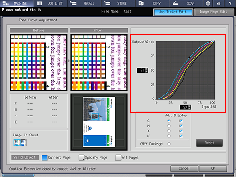
Task: Switch to the Image Page Edit tab
Action: (x=214, y=12)
